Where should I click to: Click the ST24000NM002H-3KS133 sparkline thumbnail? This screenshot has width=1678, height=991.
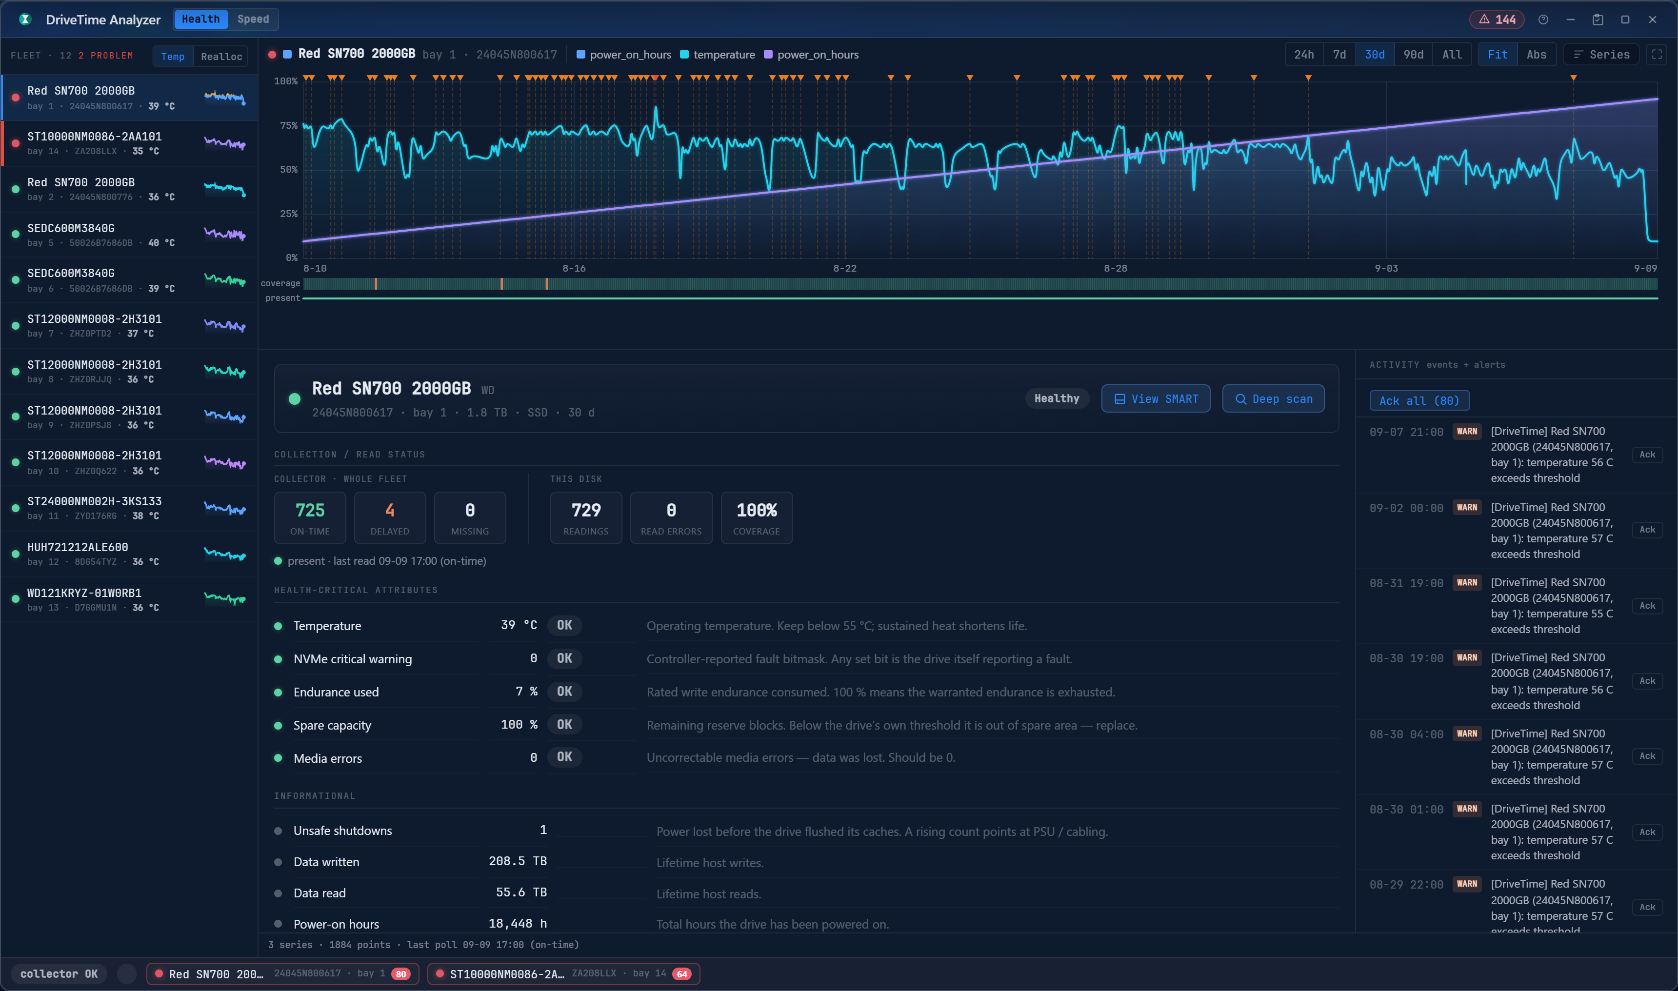pos(225,509)
